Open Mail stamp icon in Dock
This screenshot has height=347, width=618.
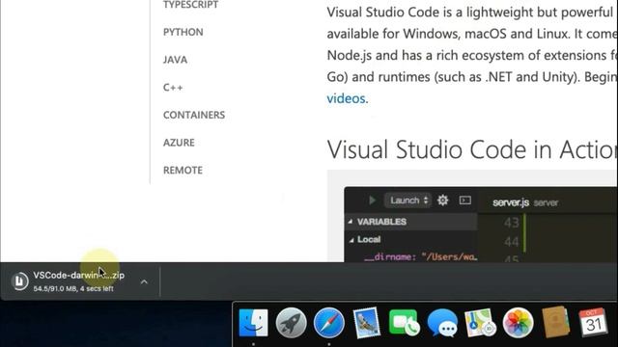coord(367,323)
